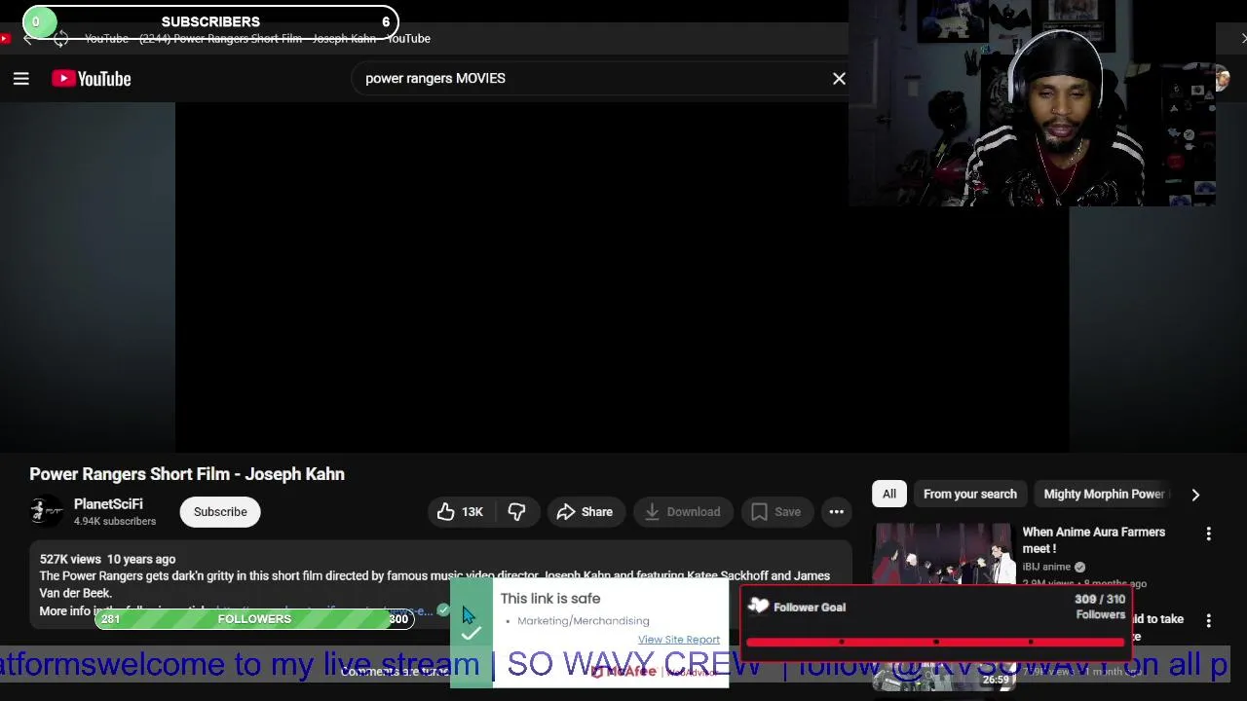
Task: Click the 4.94K subscribers text
Action: pyautogui.click(x=115, y=521)
